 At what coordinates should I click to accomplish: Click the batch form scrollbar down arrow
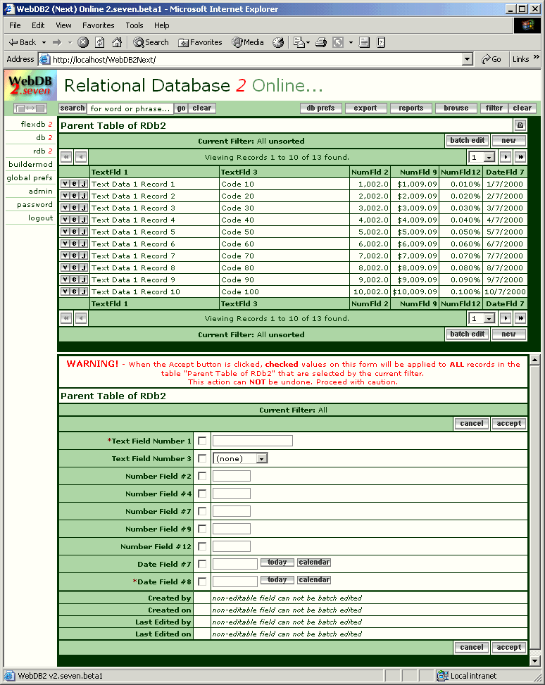pyautogui.click(x=534, y=660)
